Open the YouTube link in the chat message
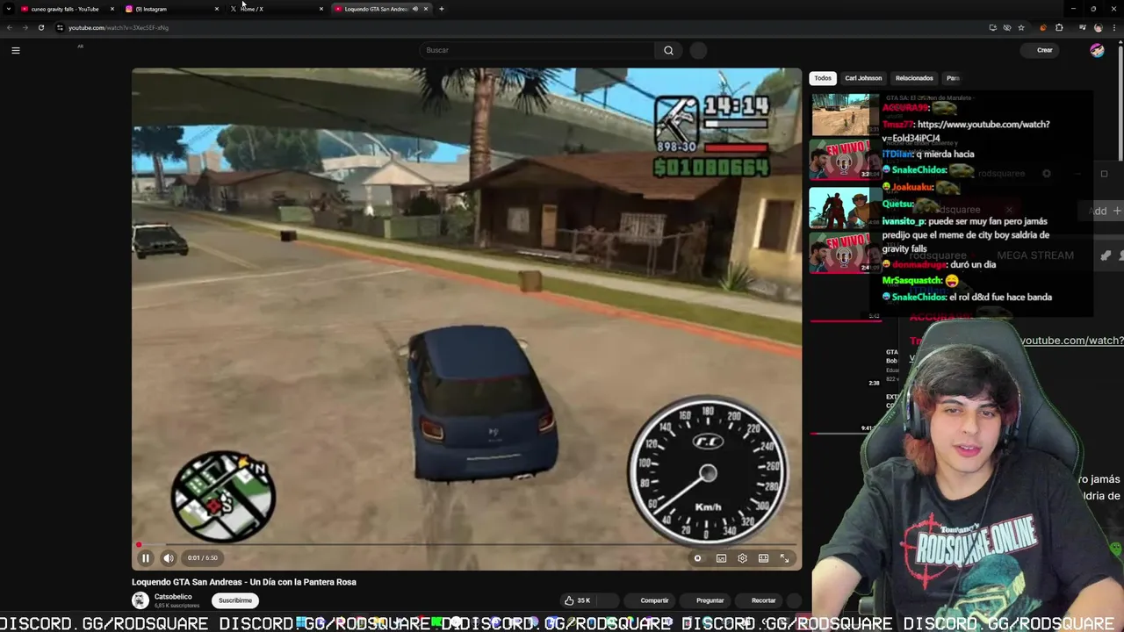This screenshot has height=632, width=1124. (966, 131)
